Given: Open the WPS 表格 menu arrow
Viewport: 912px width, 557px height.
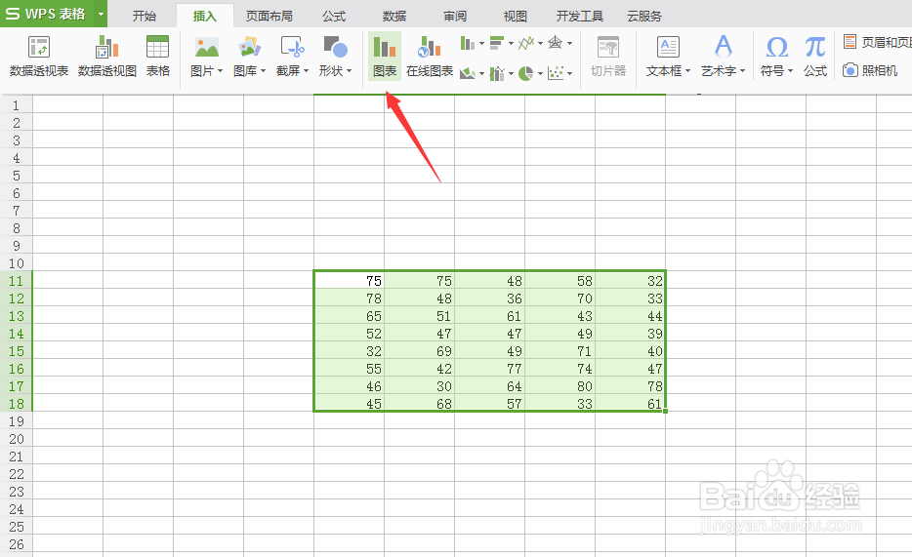Looking at the screenshot, I should (x=101, y=14).
